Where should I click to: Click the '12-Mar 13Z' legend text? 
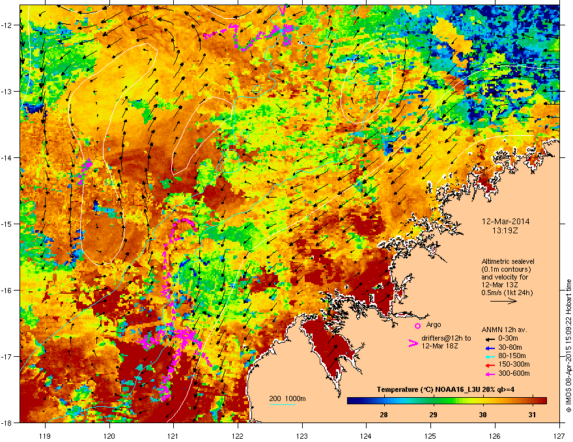(499, 285)
